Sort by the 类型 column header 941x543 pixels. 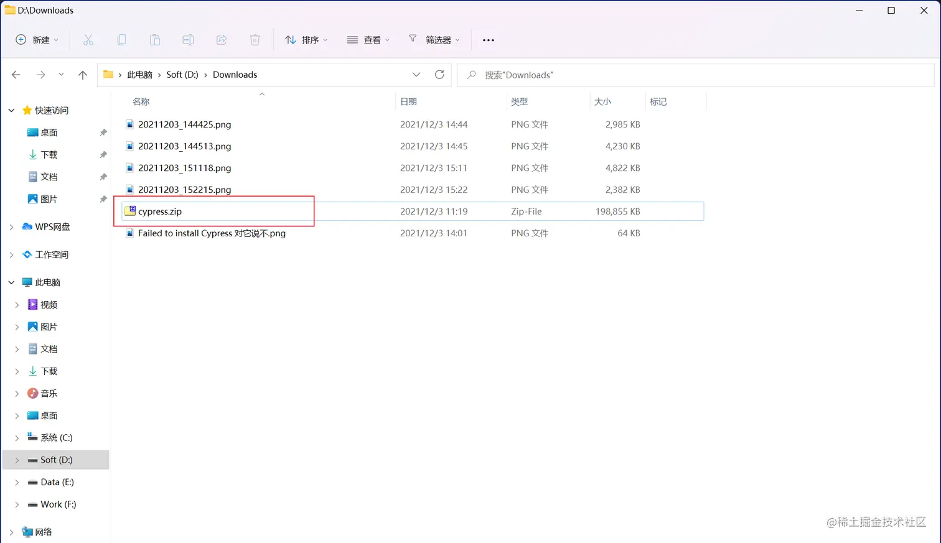click(x=519, y=101)
